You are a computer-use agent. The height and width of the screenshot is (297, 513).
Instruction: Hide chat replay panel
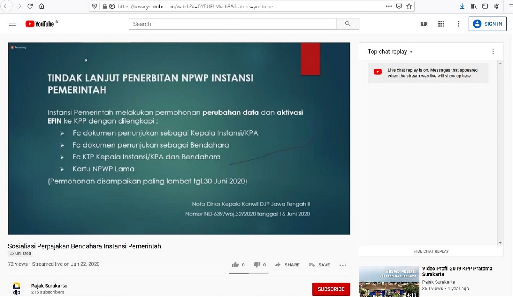(x=431, y=251)
